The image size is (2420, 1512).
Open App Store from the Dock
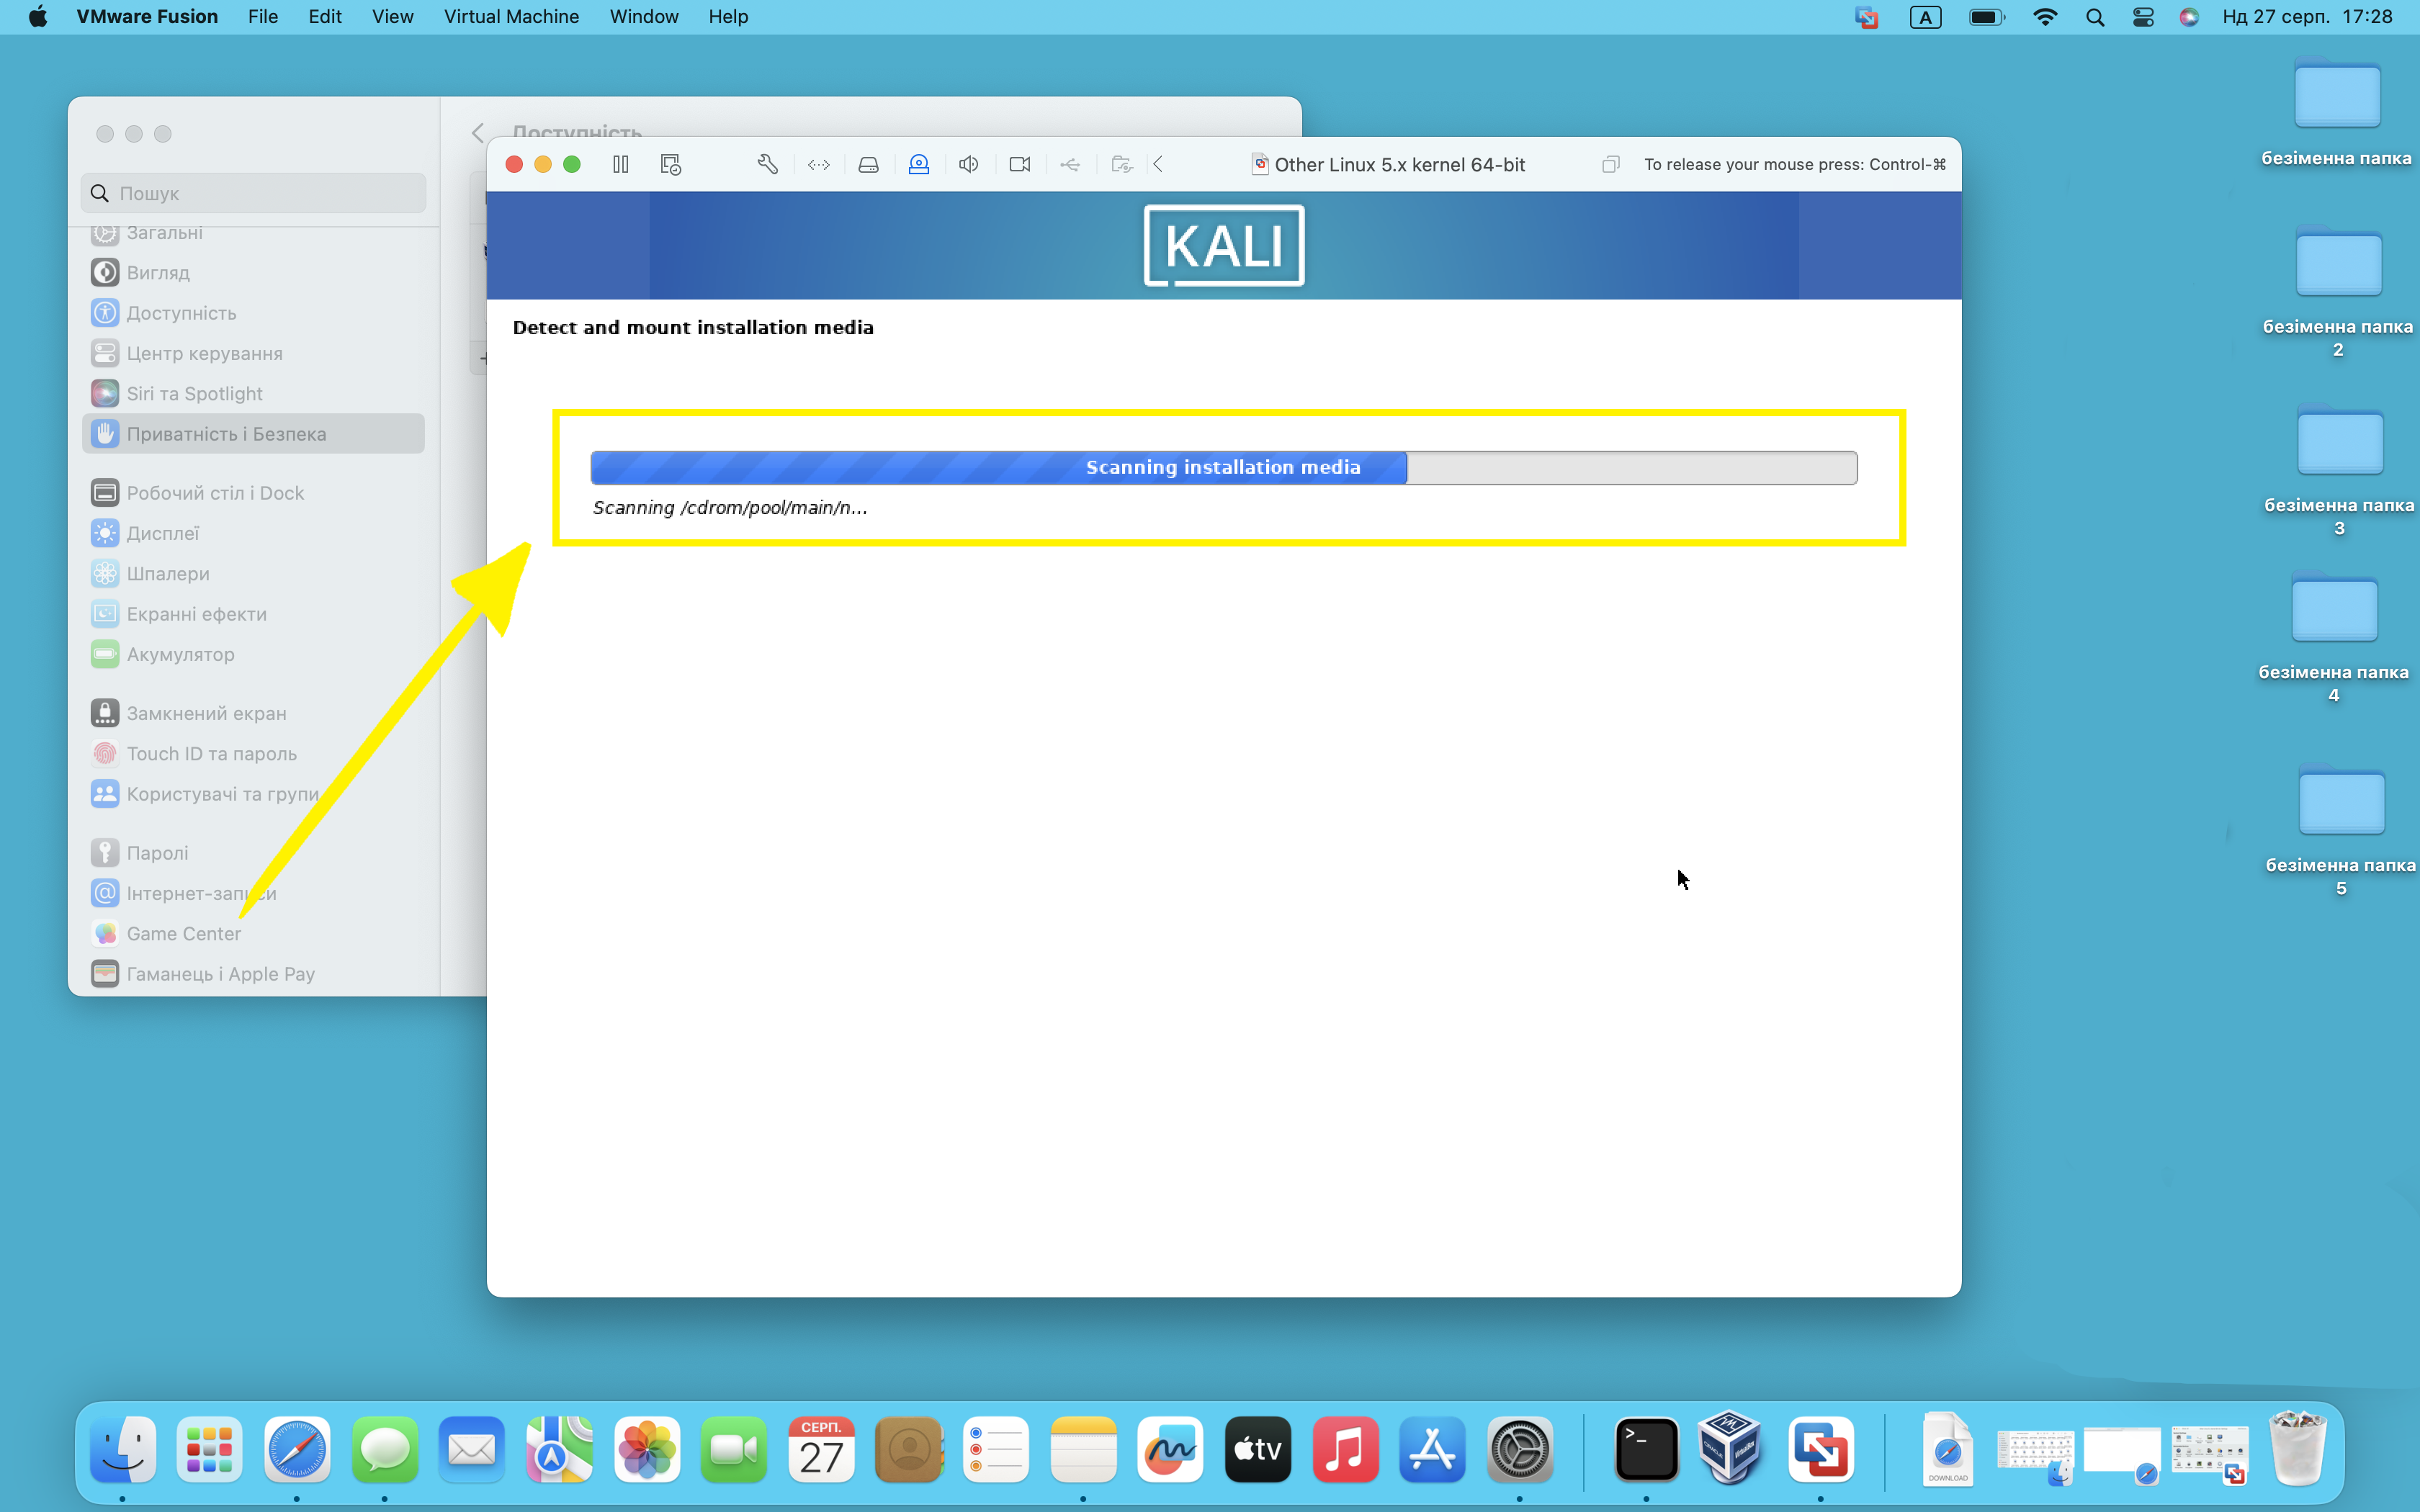pos(1432,1449)
